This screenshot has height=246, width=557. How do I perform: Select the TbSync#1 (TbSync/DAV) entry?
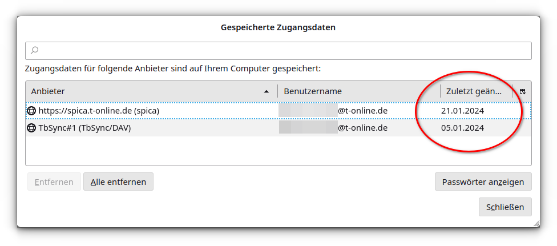click(84, 128)
